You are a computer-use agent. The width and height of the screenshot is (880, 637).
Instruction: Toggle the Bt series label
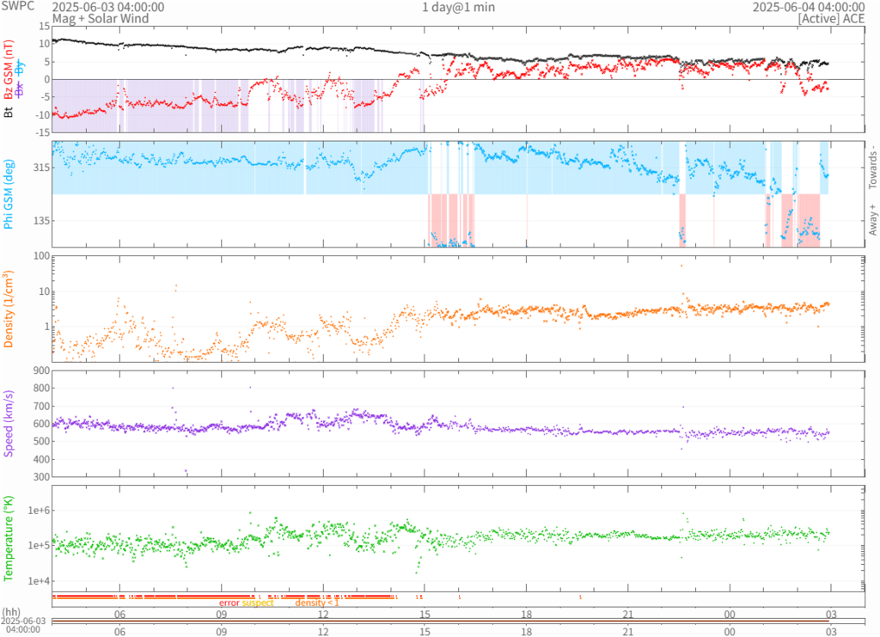(9, 111)
